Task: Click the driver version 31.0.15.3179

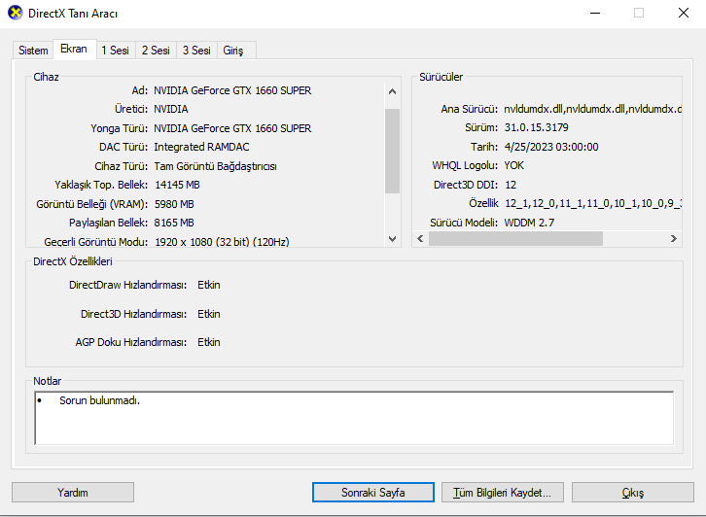Action: tap(536, 127)
